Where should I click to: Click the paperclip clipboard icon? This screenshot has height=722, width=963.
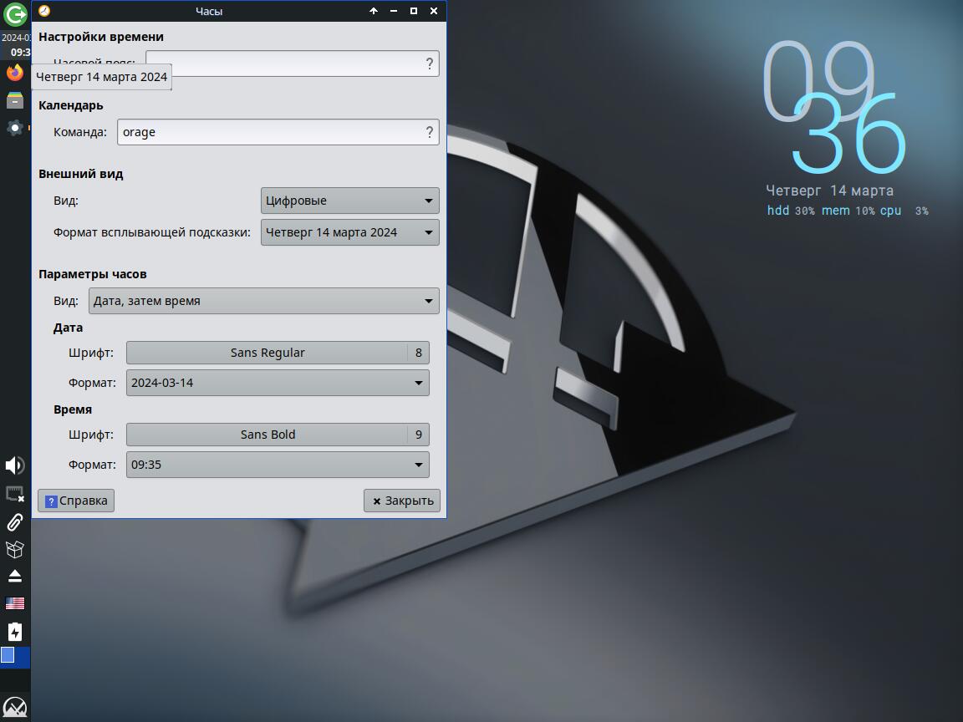[15, 521]
